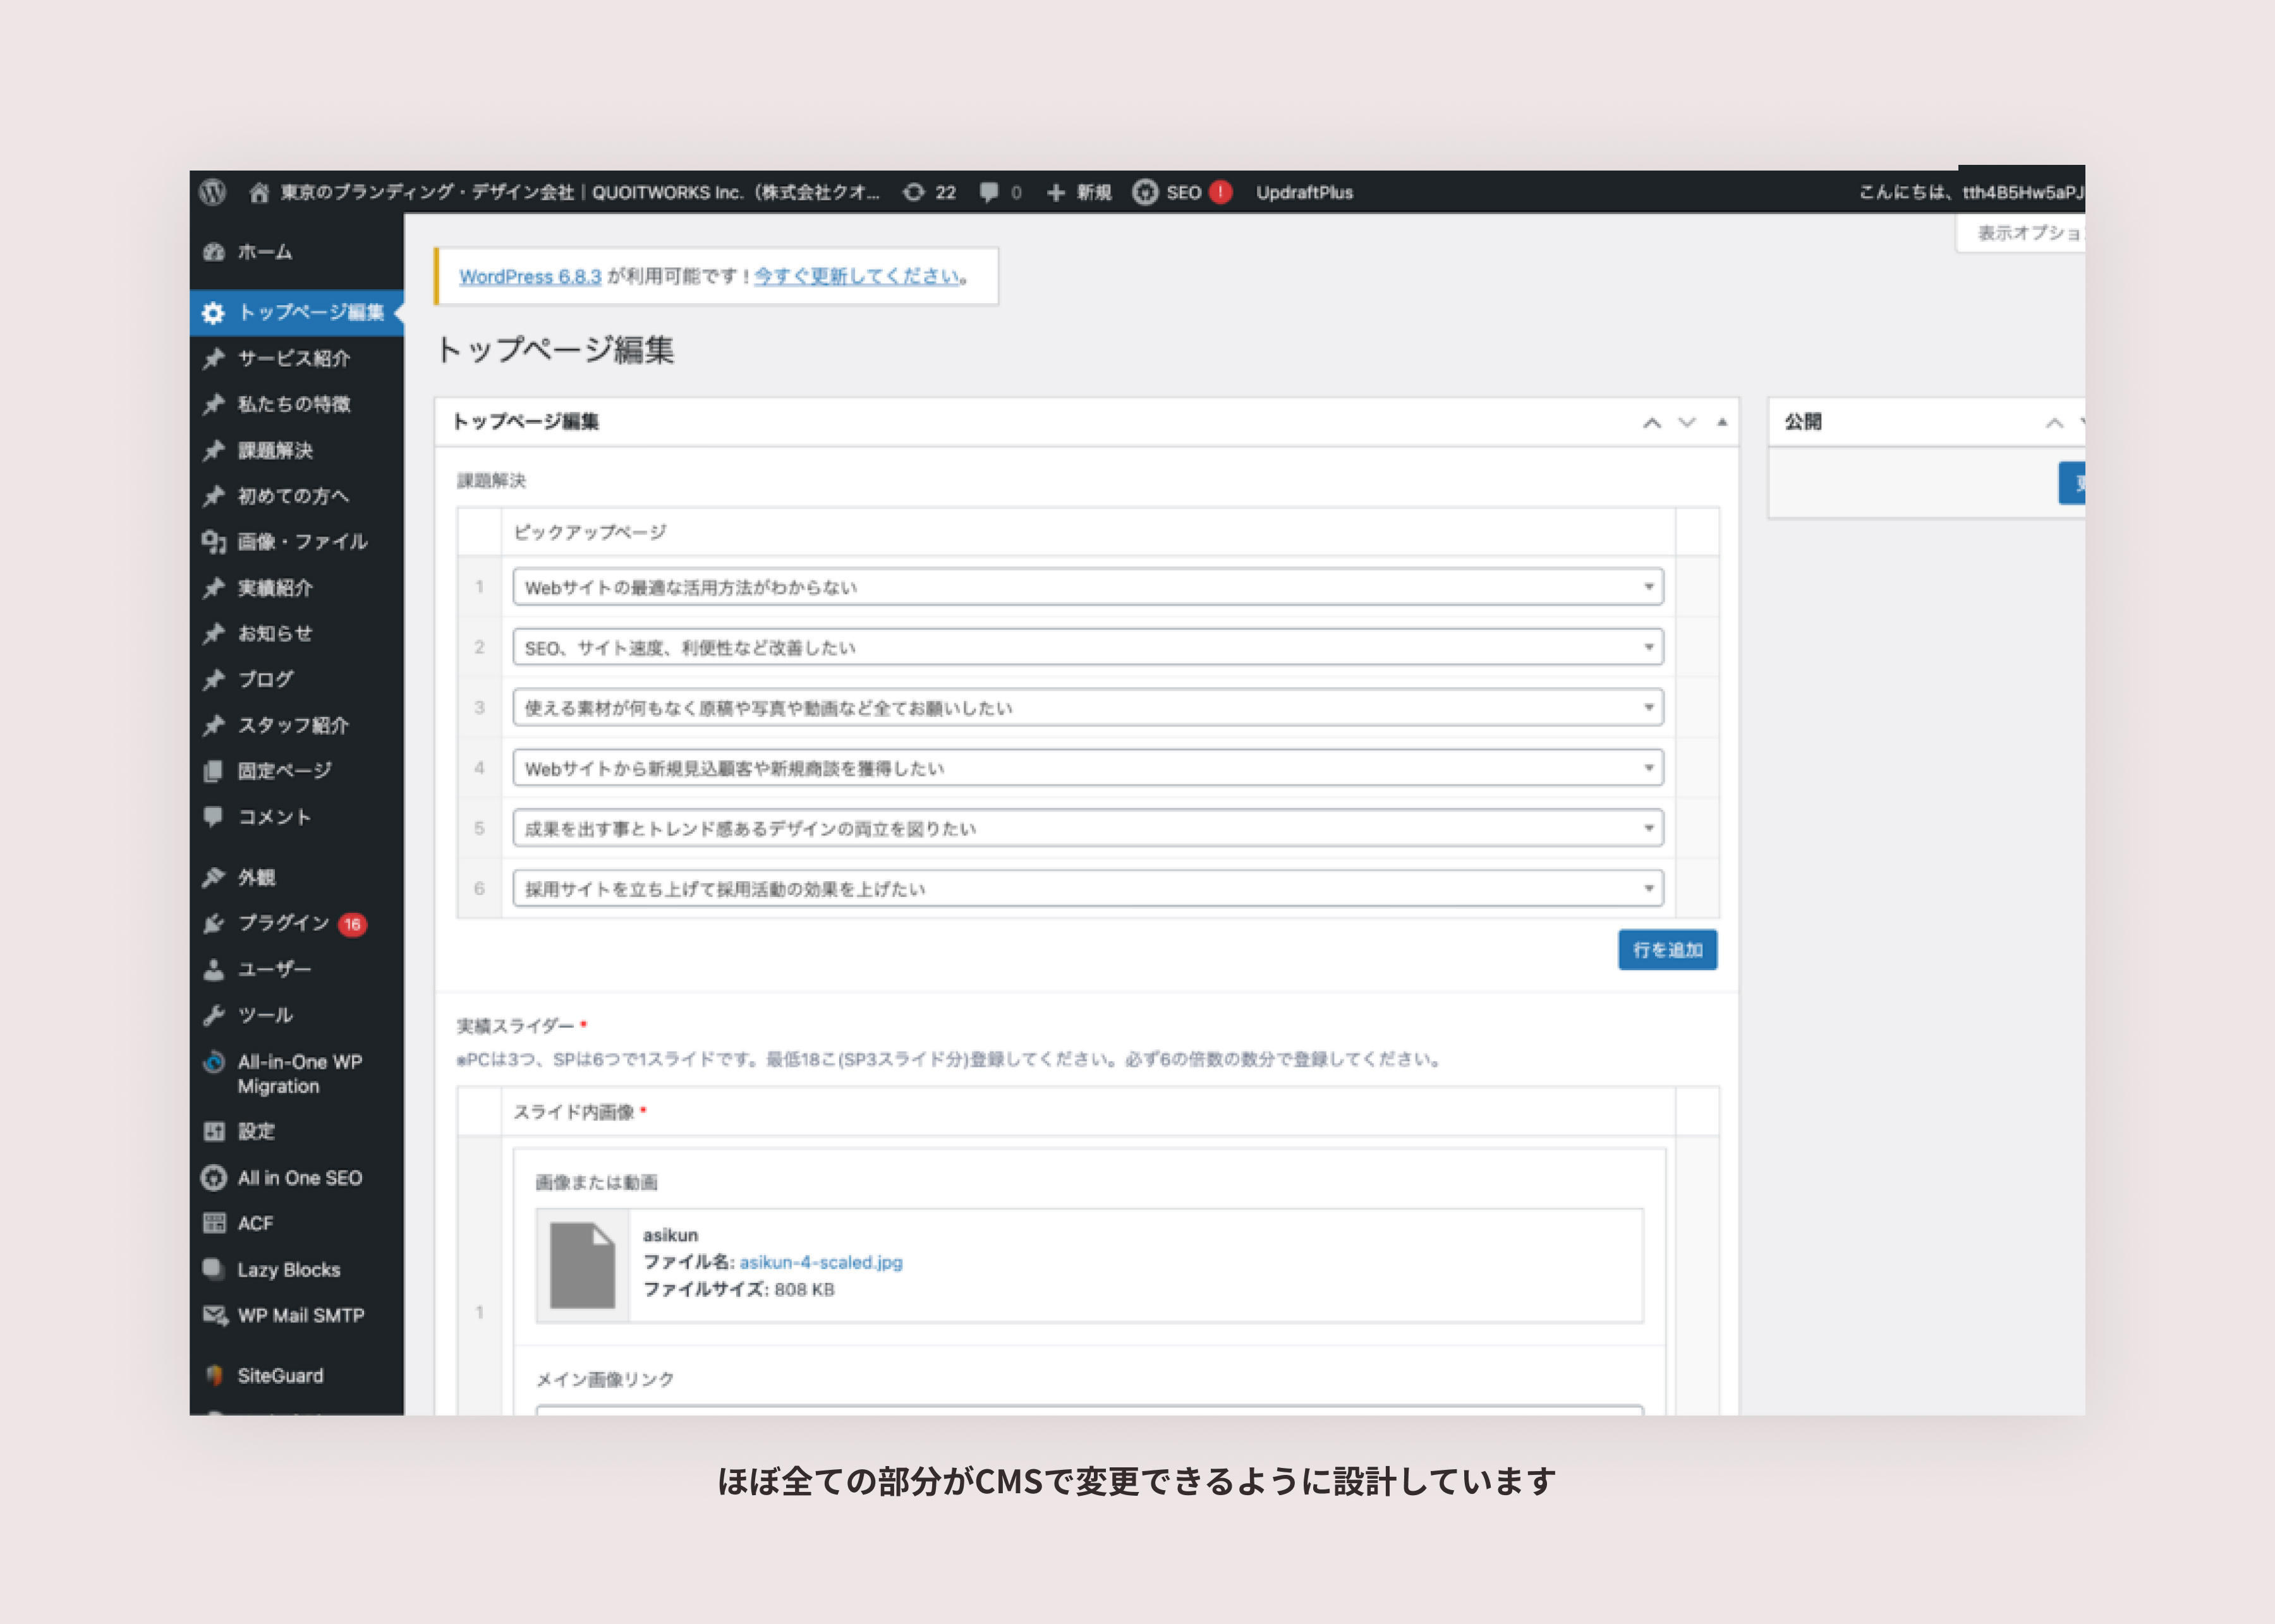Open the comments bubble icon in admin bar

coord(990,192)
